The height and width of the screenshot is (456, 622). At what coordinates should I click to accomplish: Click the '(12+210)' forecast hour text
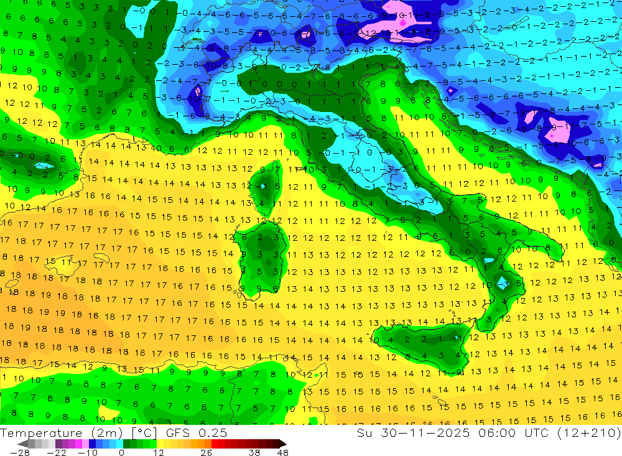588,432
